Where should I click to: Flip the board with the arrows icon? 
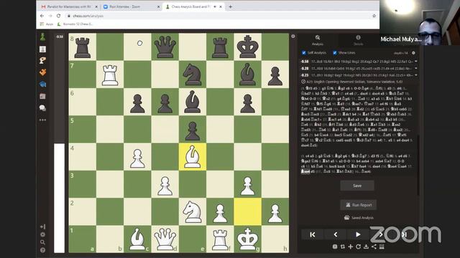point(343,247)
